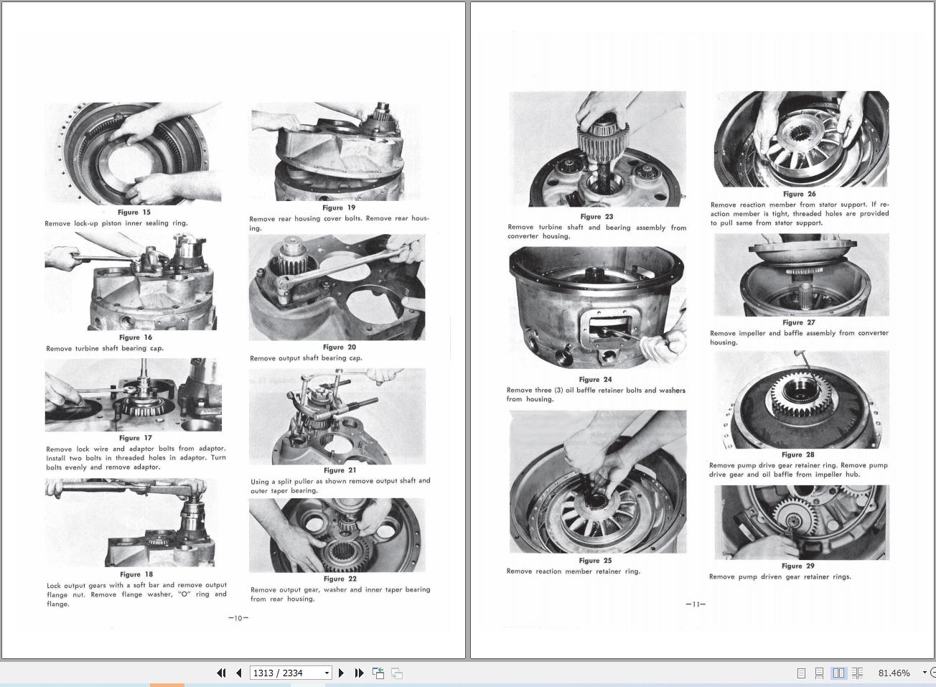Click the Figure 29 pump gear image

point(801,522)
